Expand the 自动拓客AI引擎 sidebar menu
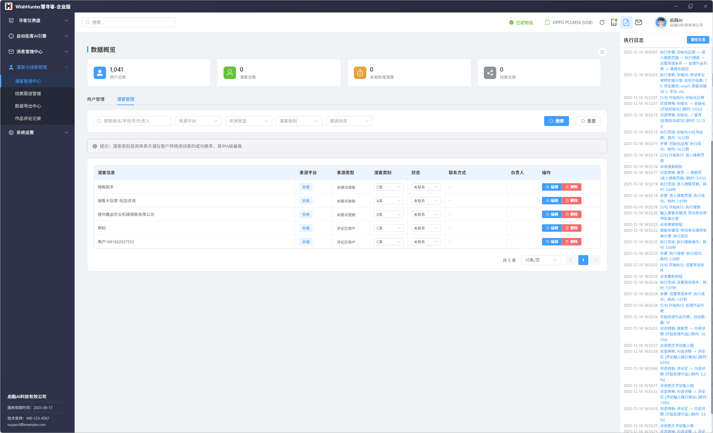 click(37, 36)
